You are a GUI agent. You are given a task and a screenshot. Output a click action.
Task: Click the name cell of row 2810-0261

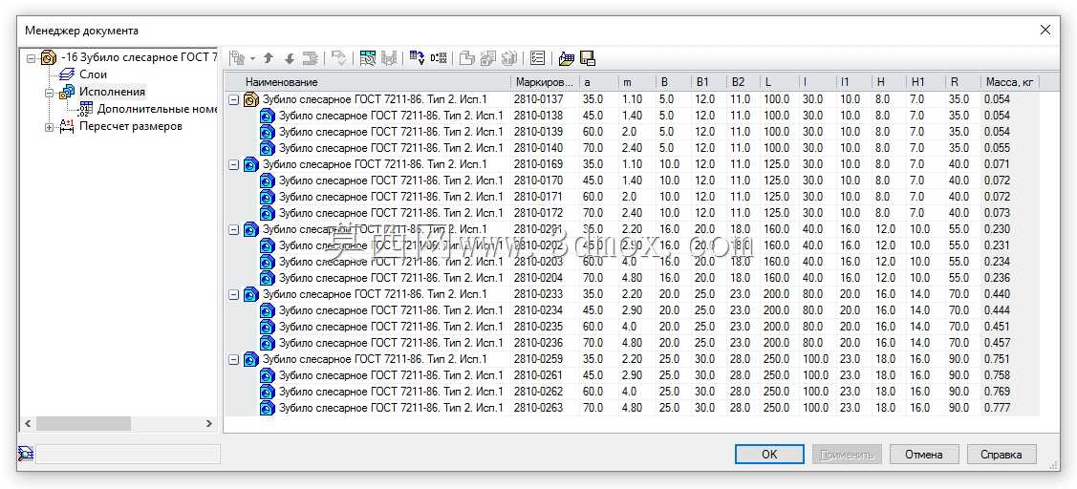(391, 375)
